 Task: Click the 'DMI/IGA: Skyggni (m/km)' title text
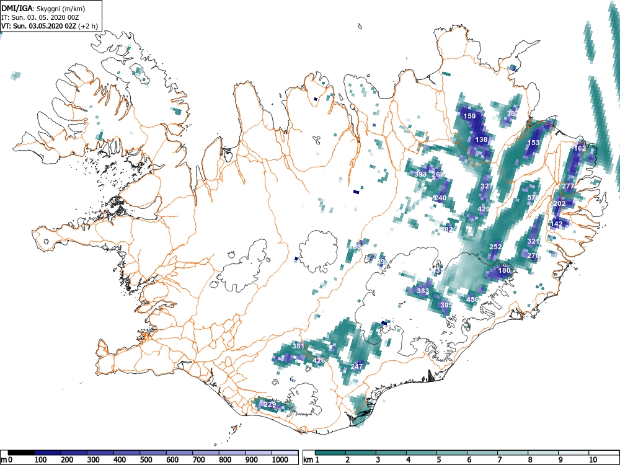[43, 8]
